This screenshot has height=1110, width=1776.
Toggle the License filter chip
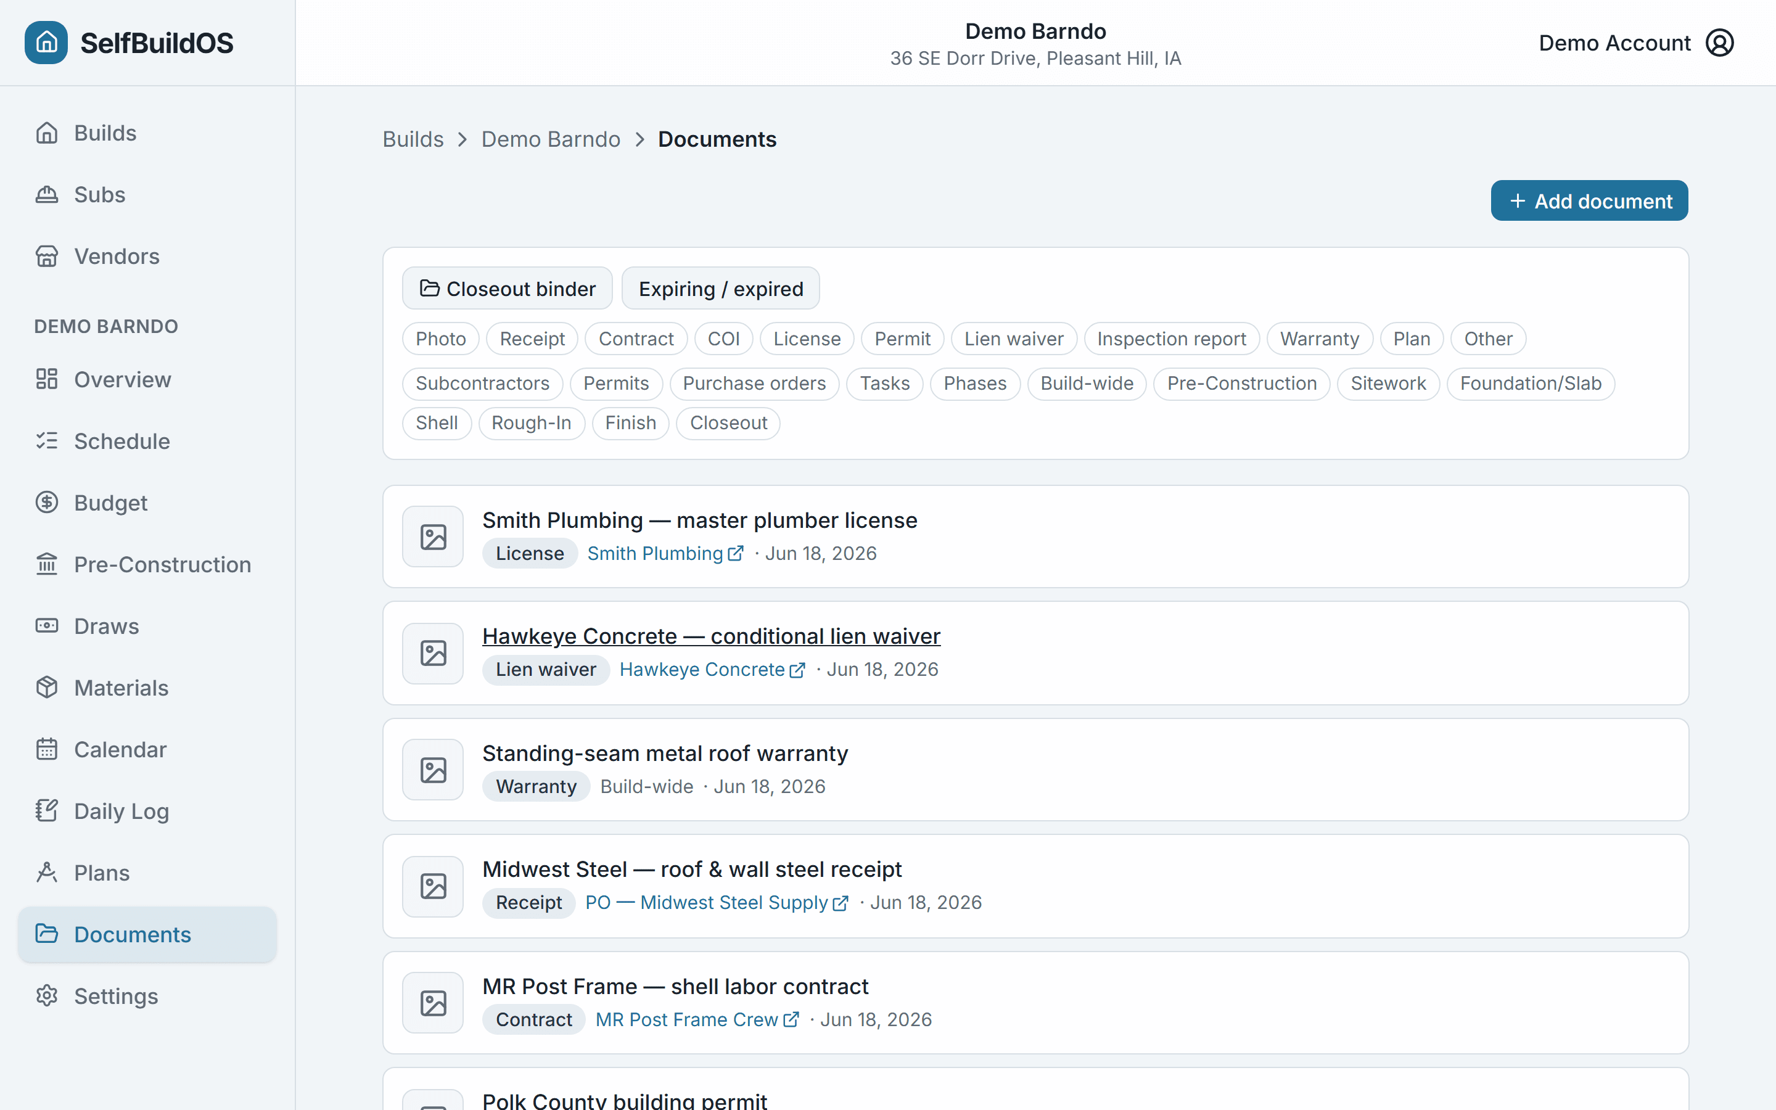(807, 339)
